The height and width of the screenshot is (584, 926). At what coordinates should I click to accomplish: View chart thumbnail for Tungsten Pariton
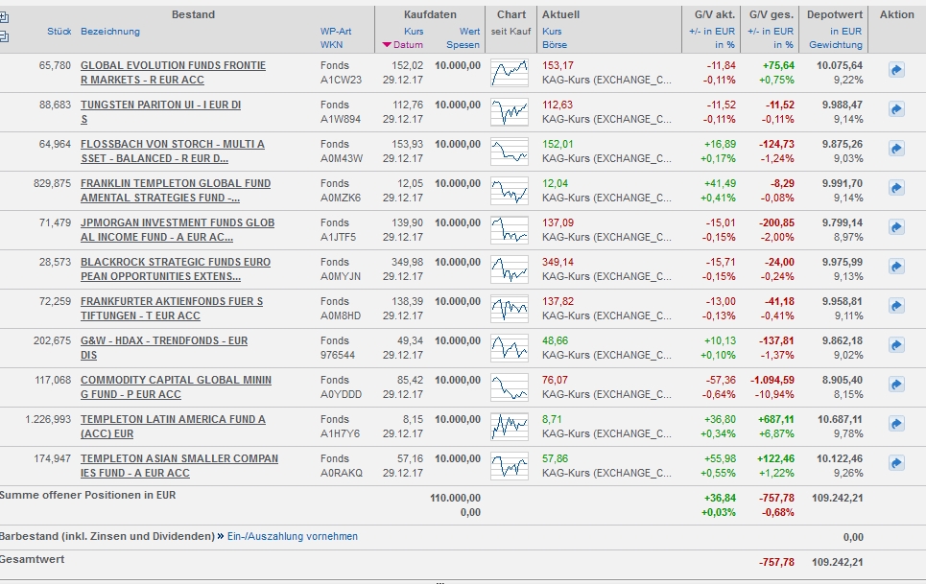click(x=509, y=111)
